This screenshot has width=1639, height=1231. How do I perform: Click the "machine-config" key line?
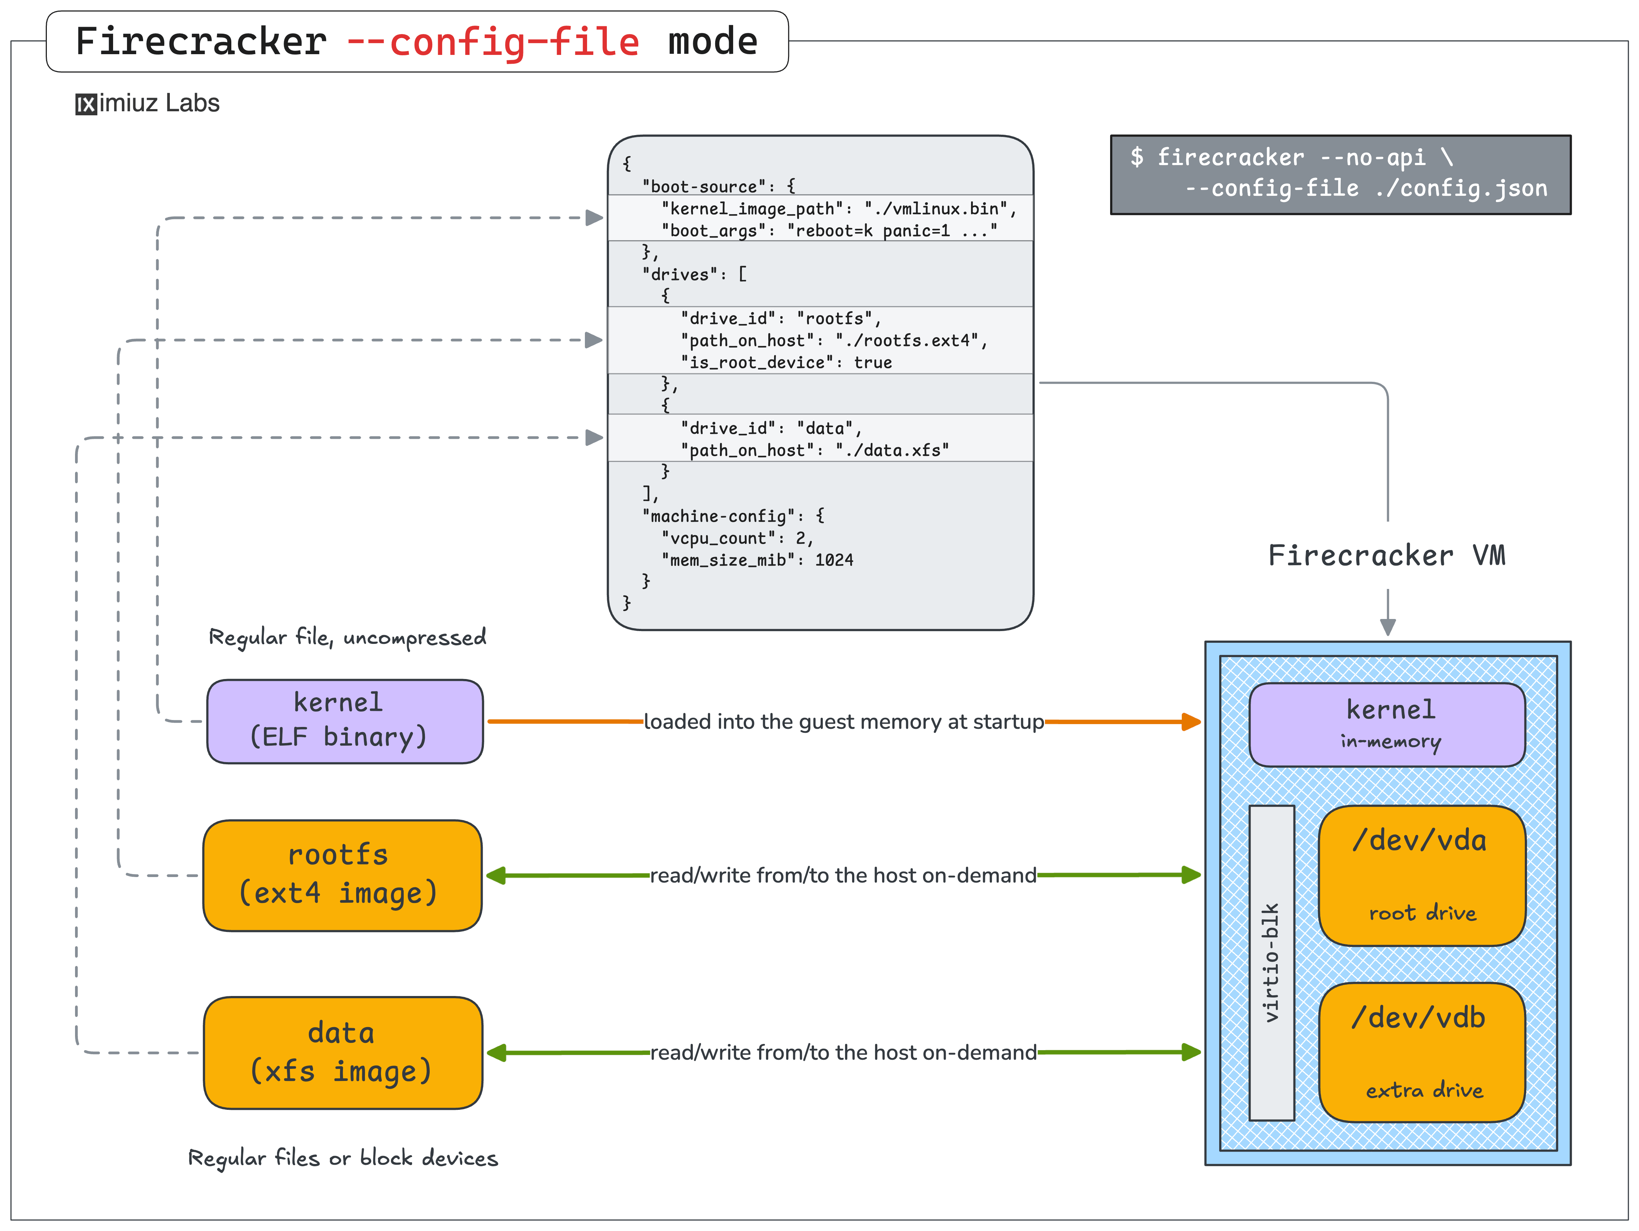[x=733, y=516]
